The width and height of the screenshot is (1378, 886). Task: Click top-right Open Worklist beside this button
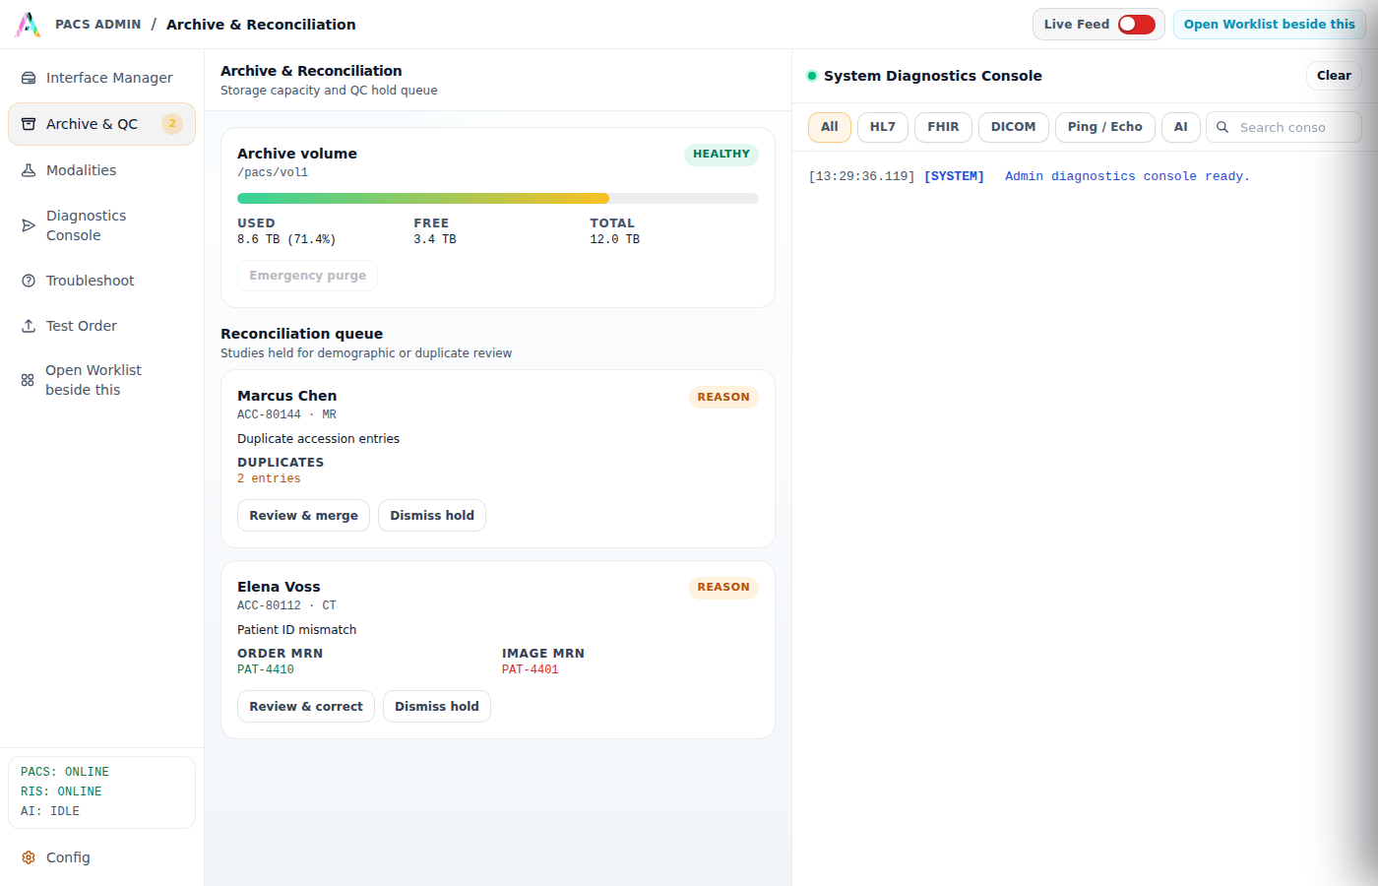(x=1270, y=25)
